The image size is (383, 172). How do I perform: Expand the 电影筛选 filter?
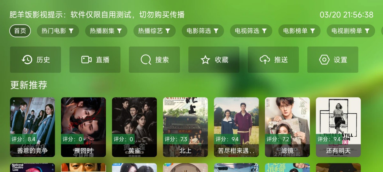pyautogui.click(x=203, y=31)
